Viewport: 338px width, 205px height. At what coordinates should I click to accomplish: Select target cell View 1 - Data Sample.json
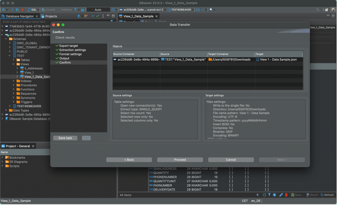(x=279, y=60)
